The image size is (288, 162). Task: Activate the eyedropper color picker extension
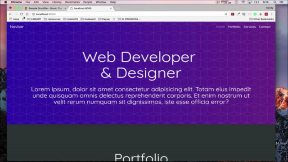pyautogui.click(x=238, y=14)
